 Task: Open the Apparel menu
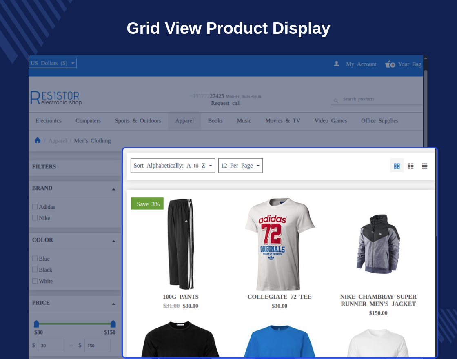(184, 121)
